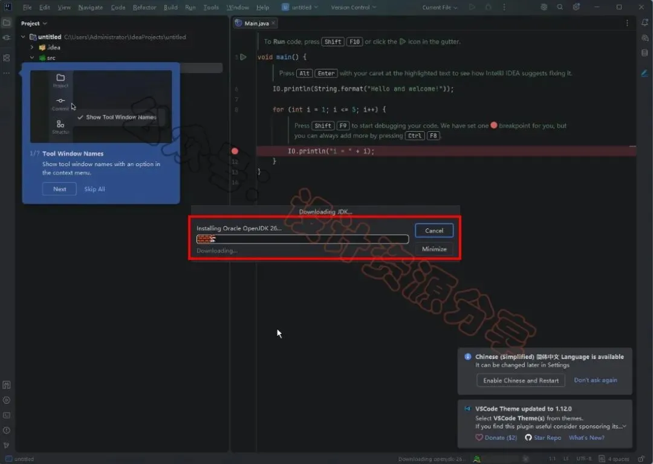
Task: Open the Build menu
Action: [x=171, y=7]
